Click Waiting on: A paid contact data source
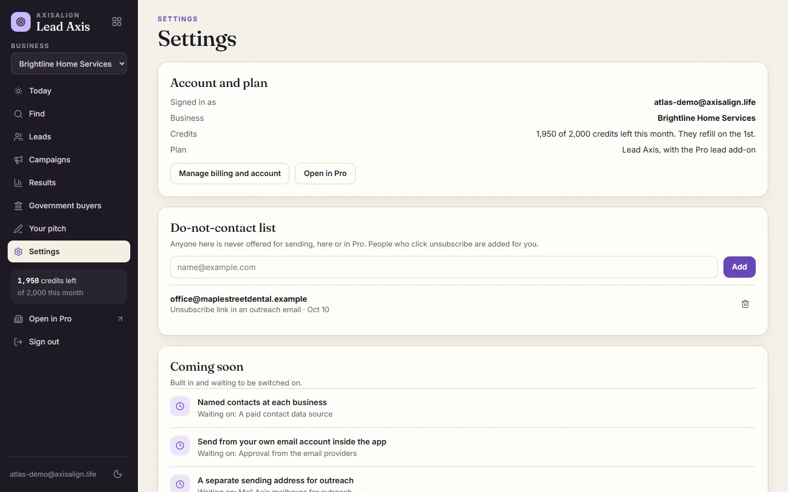 pos(265,414)
